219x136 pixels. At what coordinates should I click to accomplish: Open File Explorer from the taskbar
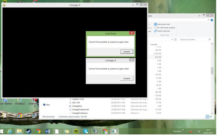pos(19,131)
